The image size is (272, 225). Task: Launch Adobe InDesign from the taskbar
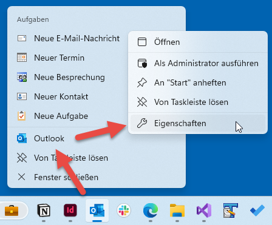click(x=70, y=210)
